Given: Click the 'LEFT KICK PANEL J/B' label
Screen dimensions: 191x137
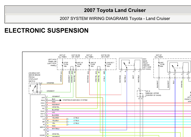Looking at the screenshot, I should 52,60.
